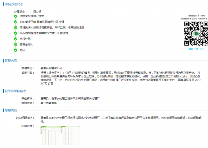The height and width of the screenshot is (148, 208).
Task: Click green check icon beside 环保局根据违法事实审议 step
Action: point(16,33)
